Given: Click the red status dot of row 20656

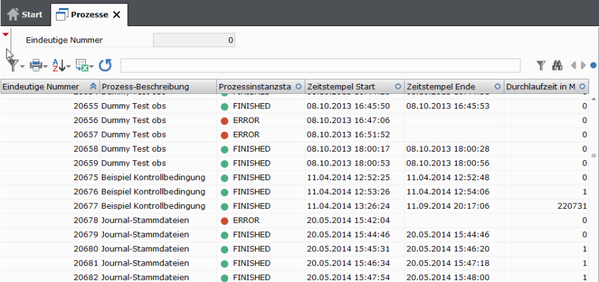Looking at the screenshot, I should 225,120.
